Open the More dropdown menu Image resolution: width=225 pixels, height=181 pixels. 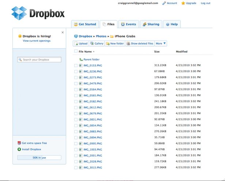point(161,43)
